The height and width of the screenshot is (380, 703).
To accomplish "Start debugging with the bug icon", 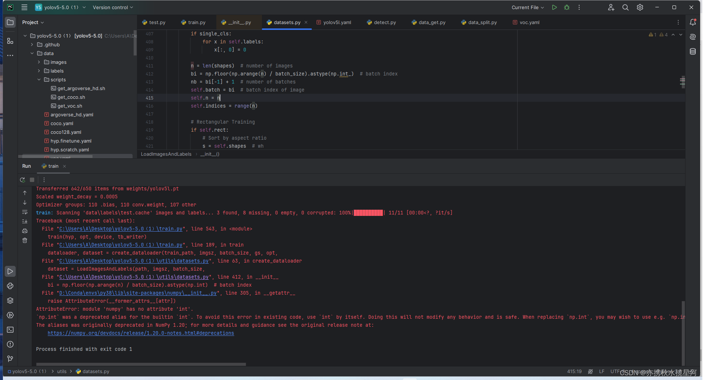I will (x=567, y=7).
